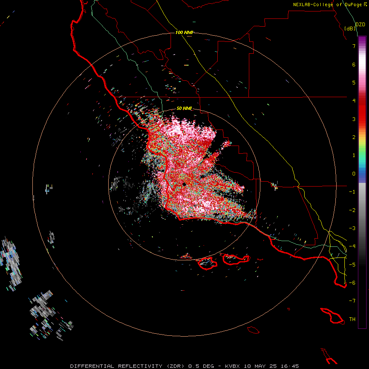Click the -1 value on color scale

point(352,191)
